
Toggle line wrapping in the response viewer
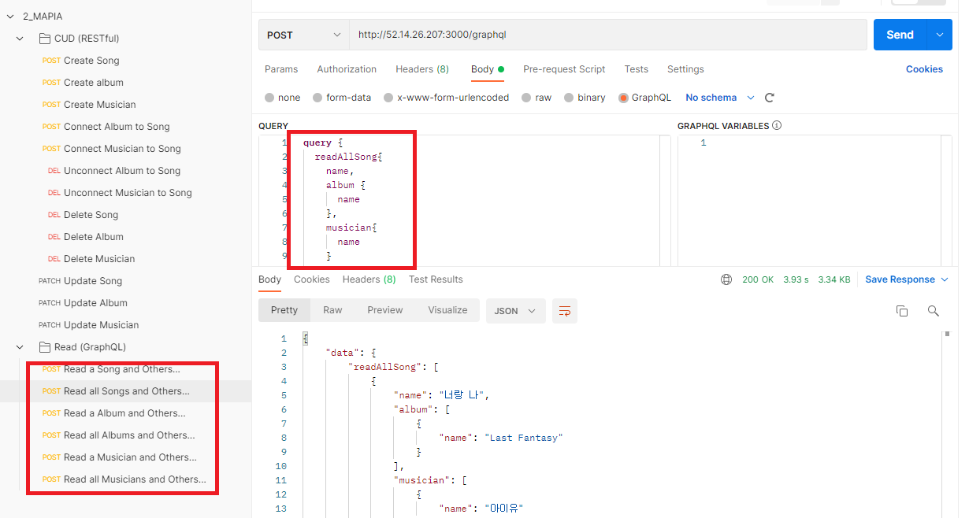564,311
